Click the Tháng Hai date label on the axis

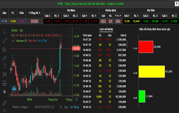click(53, 100)
